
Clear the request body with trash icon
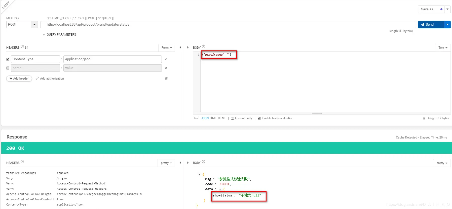(424, 118)
